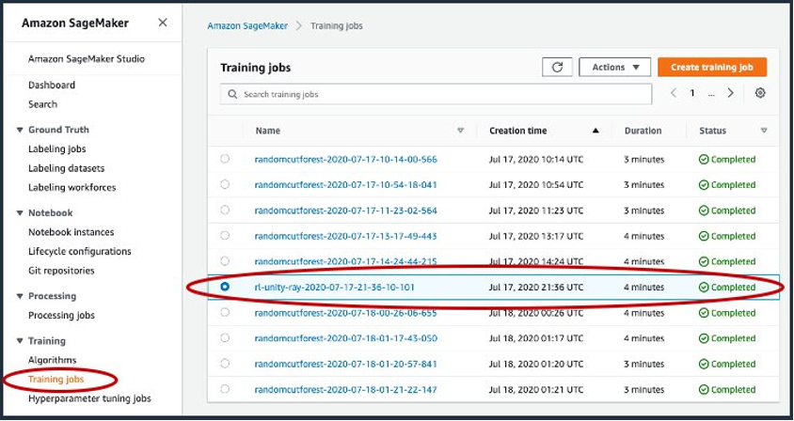
Task: Open Status column filter arrow
Action: pyautogui.click(x=764, y=131)
